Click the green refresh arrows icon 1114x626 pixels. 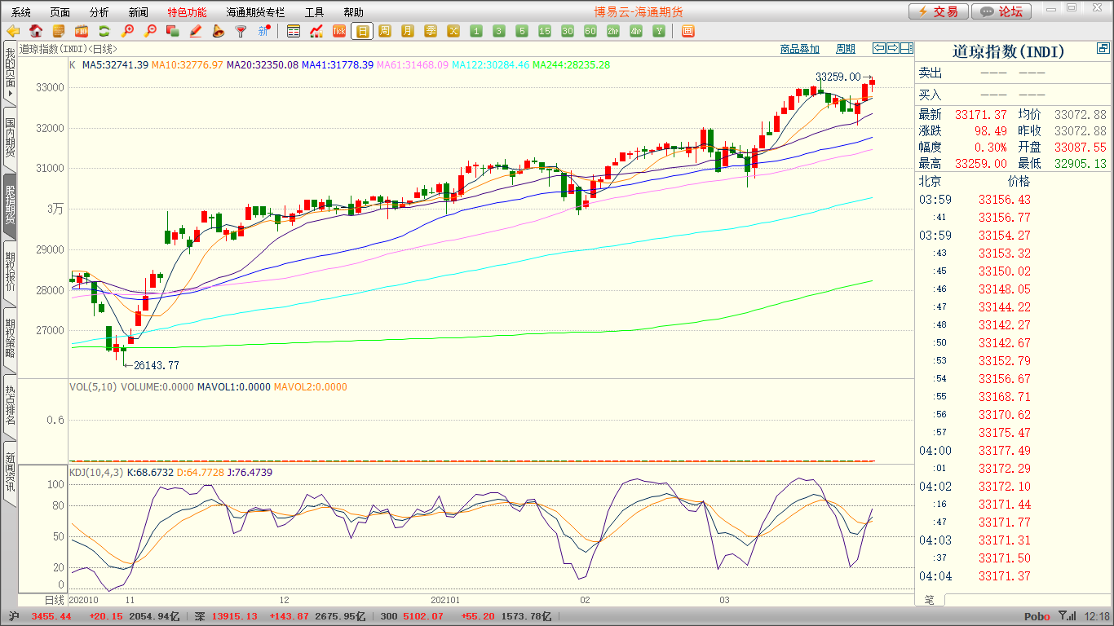click(104, 32)
